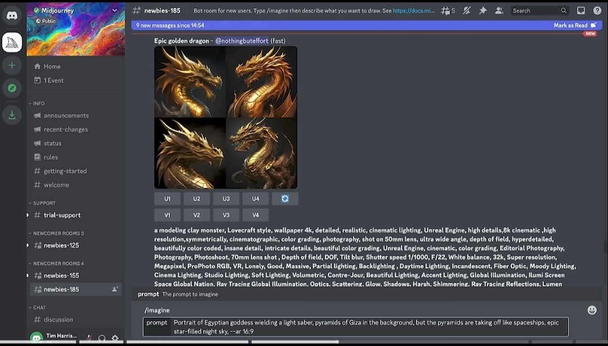
Task: Open pinned messages pin icon
Action: pyautogui.click(x=483, y=11)
